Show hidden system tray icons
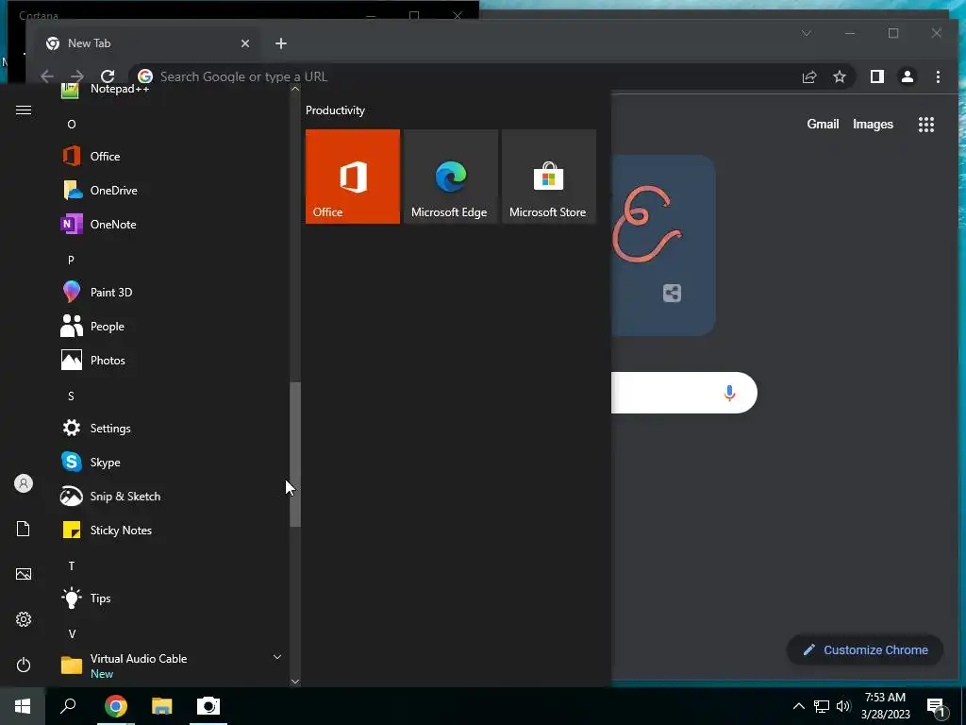966x725 pixels. tap(798, 706)
